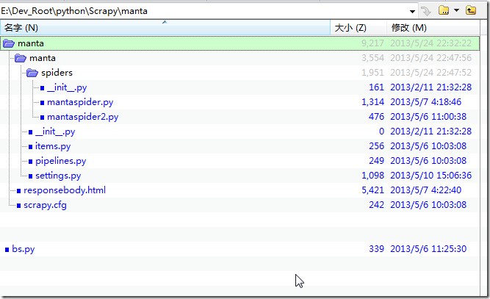Select bs.py file

[x=24, y=249]
